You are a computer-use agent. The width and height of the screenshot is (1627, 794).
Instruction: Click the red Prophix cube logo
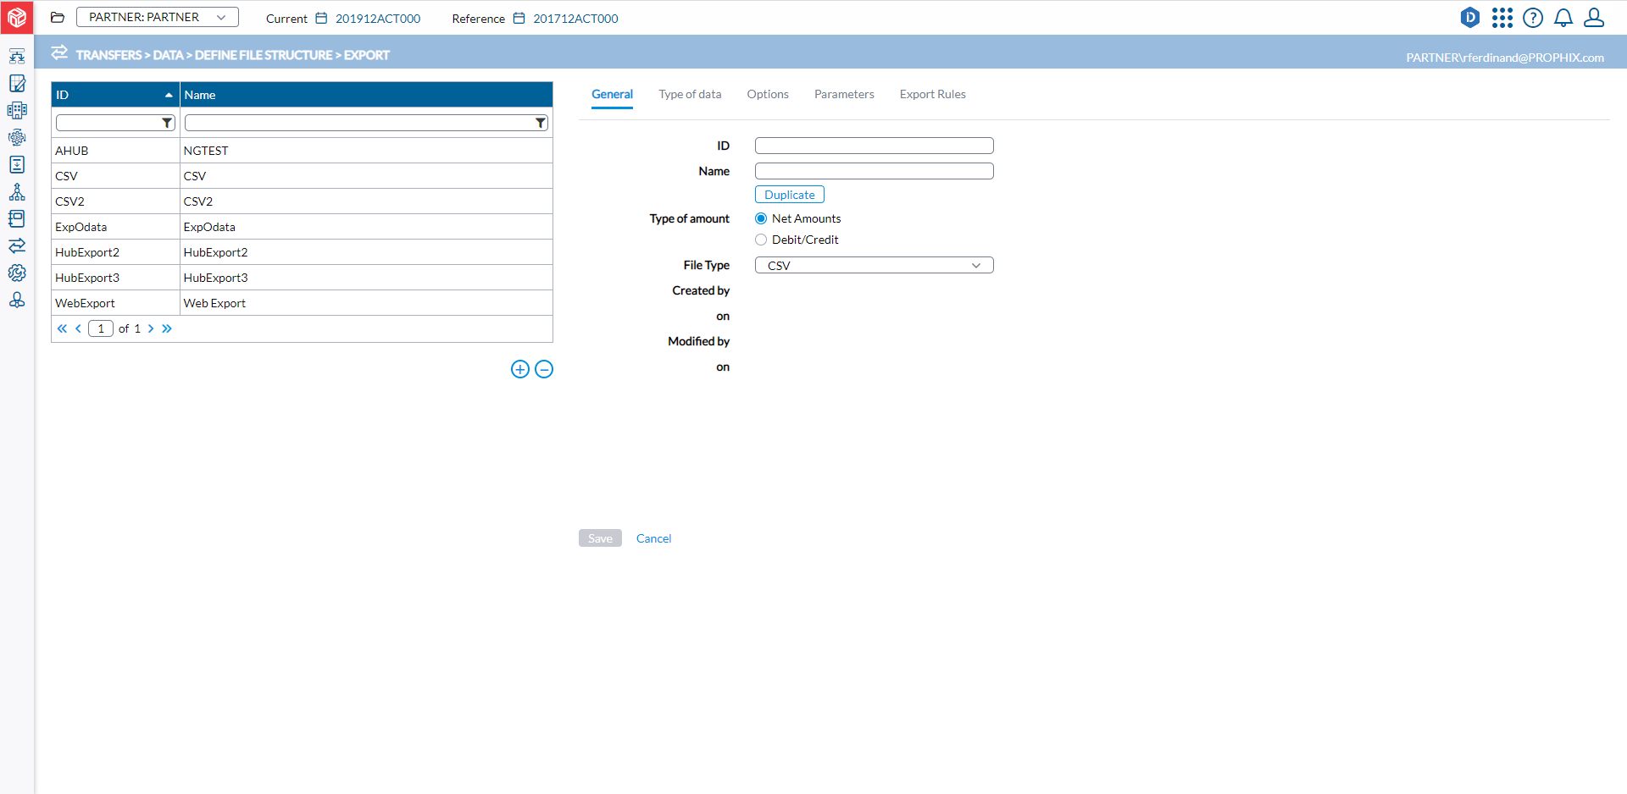(x=17, y=17)
